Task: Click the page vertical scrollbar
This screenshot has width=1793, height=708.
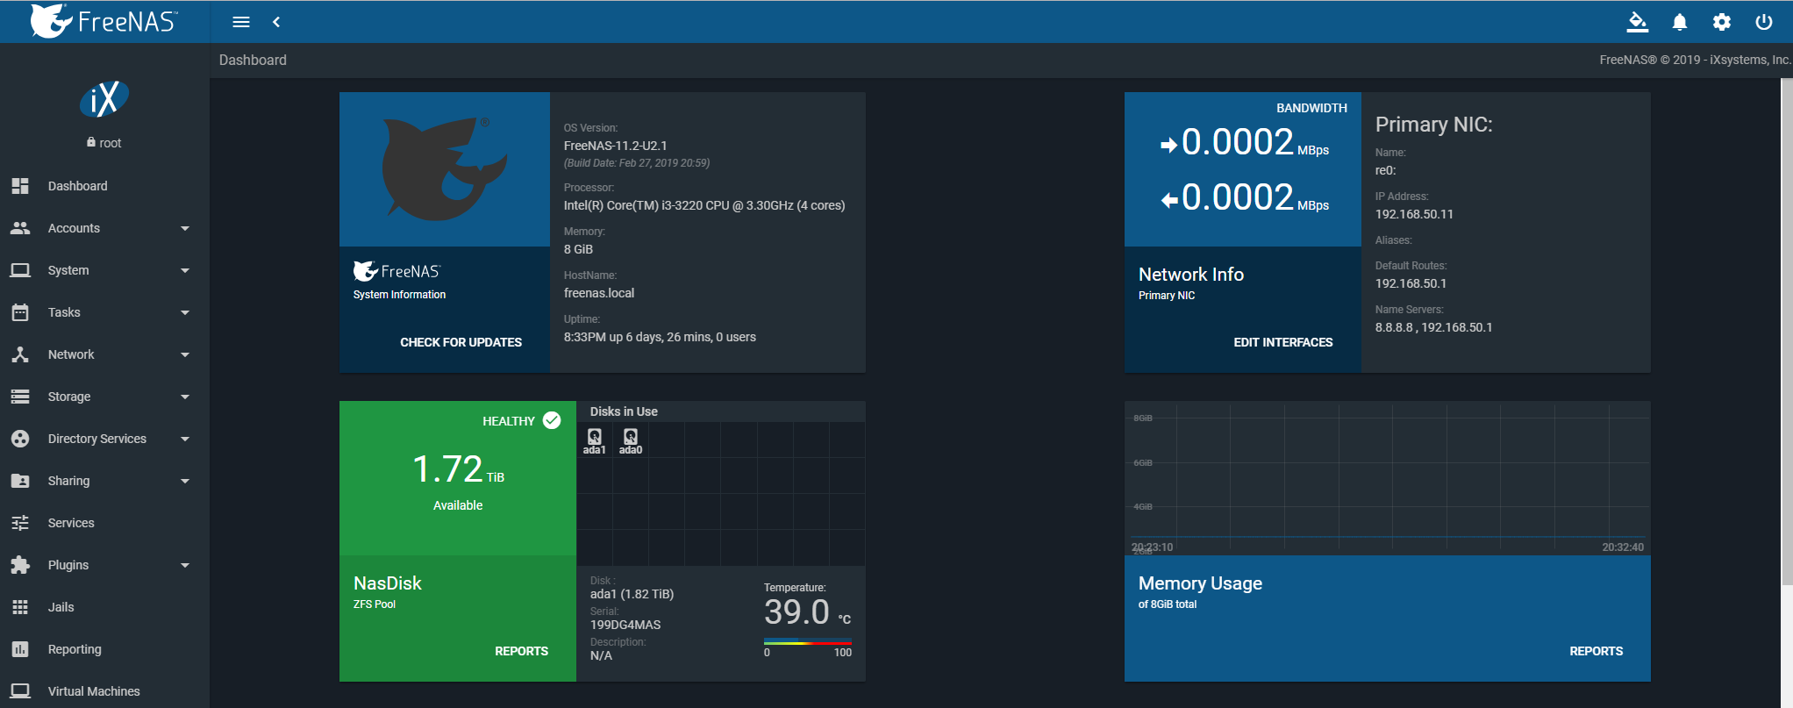Action: (1786, 332)
